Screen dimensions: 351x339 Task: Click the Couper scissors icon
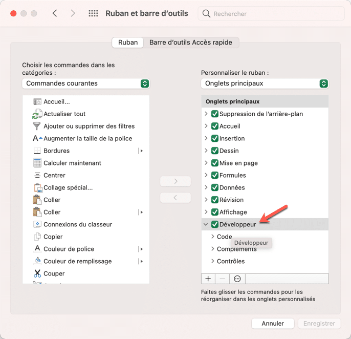(x=37, y=273)
